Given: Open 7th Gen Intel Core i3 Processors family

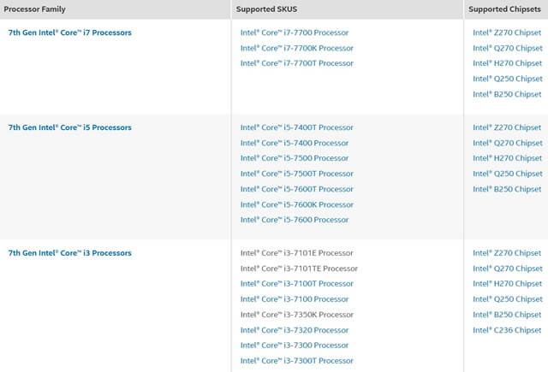Looking at the screenshot, I should (x=69, y=253).
